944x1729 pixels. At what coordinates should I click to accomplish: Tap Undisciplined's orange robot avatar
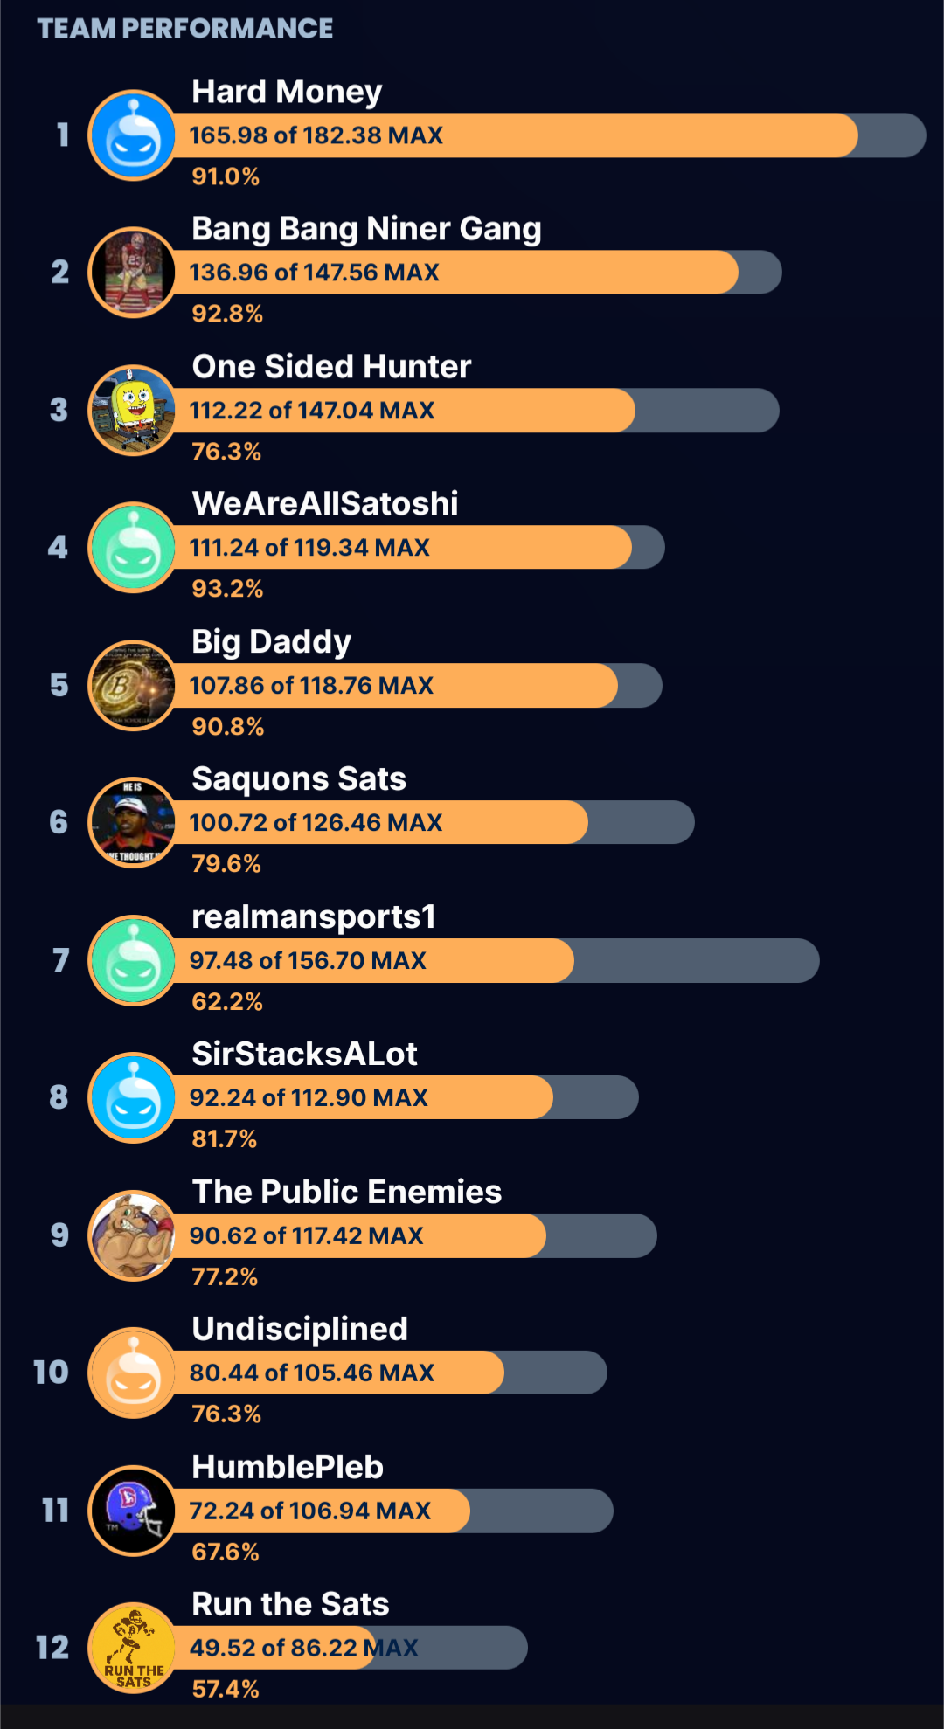click(133, 1373)
